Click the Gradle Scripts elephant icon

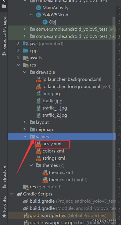19,194
